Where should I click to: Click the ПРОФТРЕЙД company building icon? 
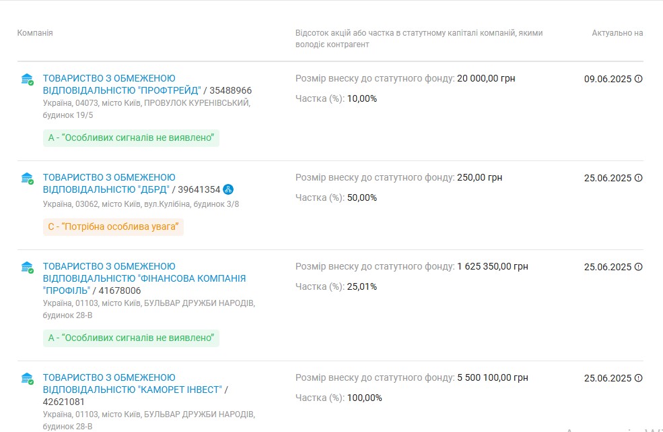27,80
